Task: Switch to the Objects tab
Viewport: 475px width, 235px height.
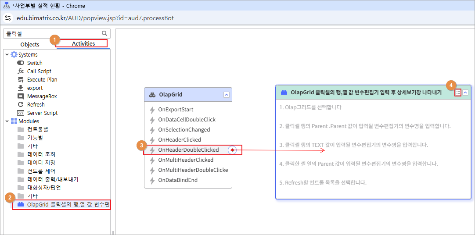Action: [30, 44]
